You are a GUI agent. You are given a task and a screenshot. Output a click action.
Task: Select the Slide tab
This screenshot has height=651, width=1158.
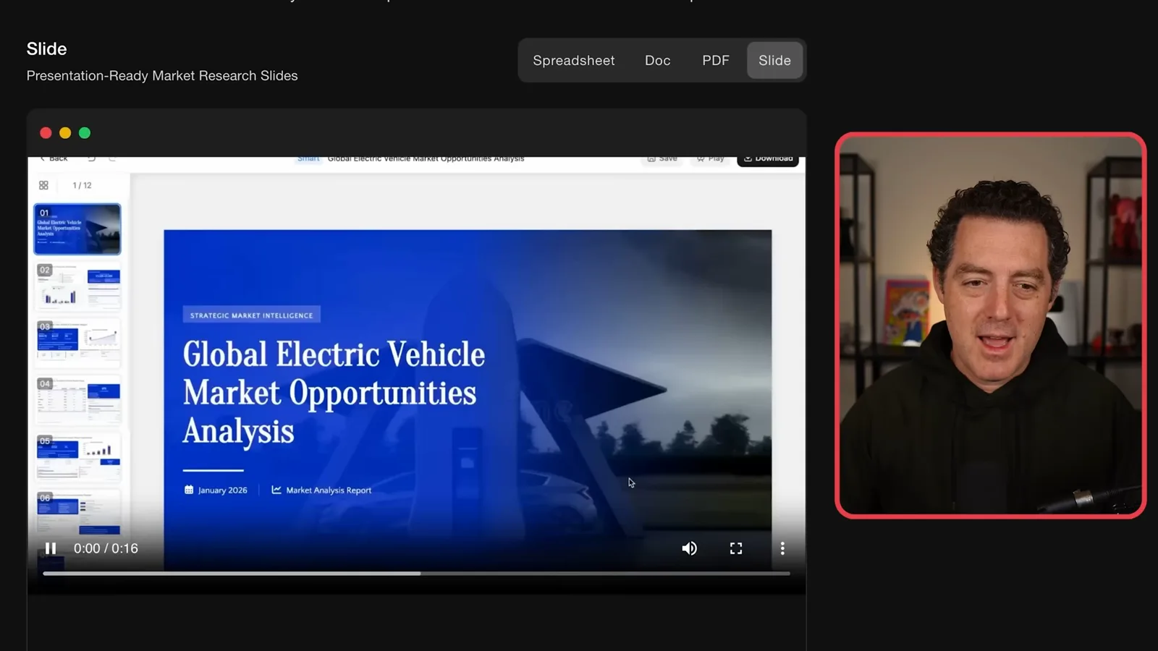774,61
